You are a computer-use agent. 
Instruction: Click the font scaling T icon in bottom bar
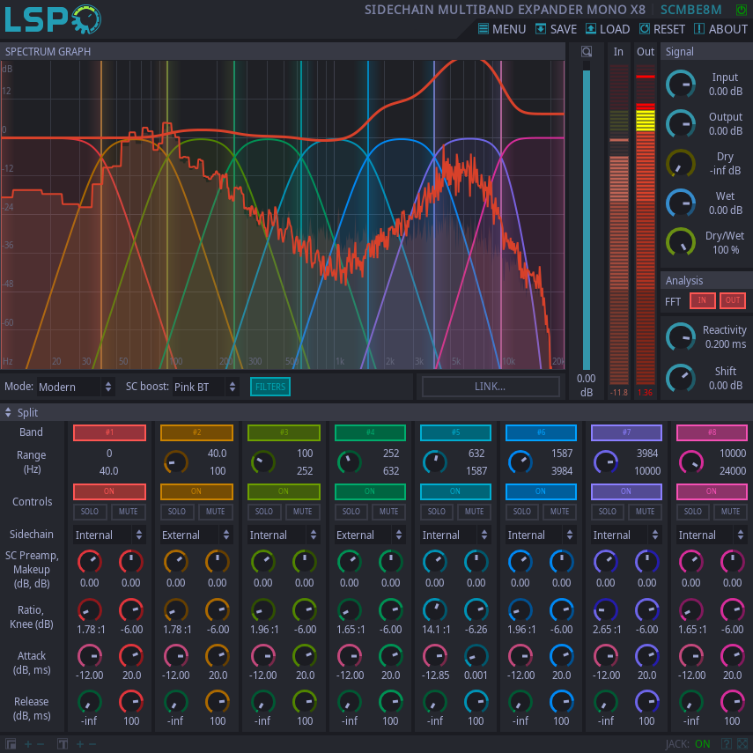(63, 744)
